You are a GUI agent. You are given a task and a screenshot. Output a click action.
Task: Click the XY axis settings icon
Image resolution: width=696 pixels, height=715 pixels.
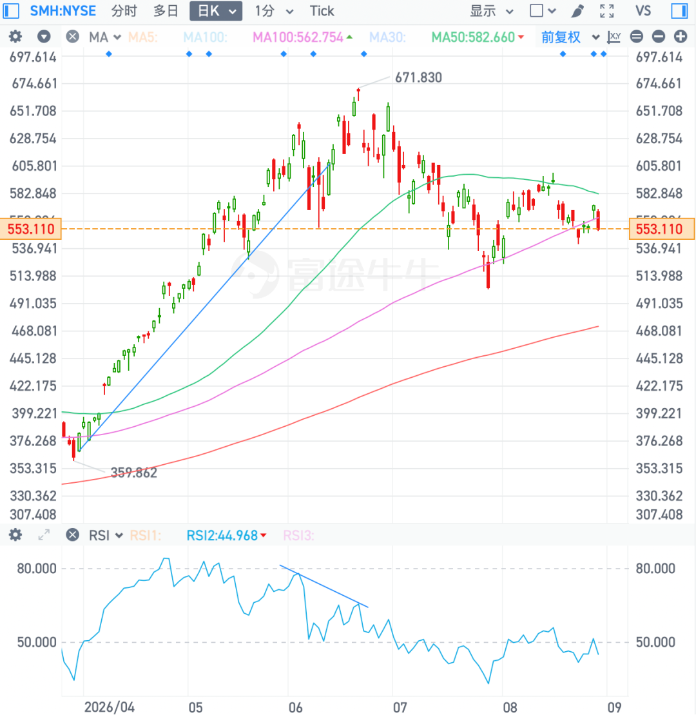click(x=614, y=37)
